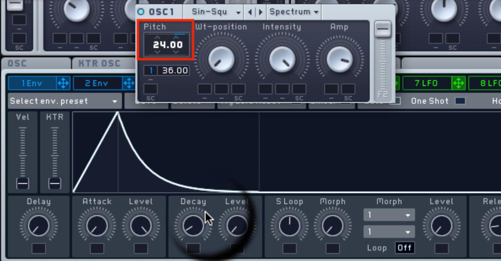Lower OSC1 pitch semitones with left down arrow
The width and height of the screenshot is (501, 261).
157,52
